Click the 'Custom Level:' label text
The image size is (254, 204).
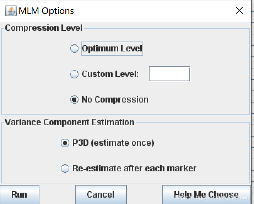coord(110,74)
